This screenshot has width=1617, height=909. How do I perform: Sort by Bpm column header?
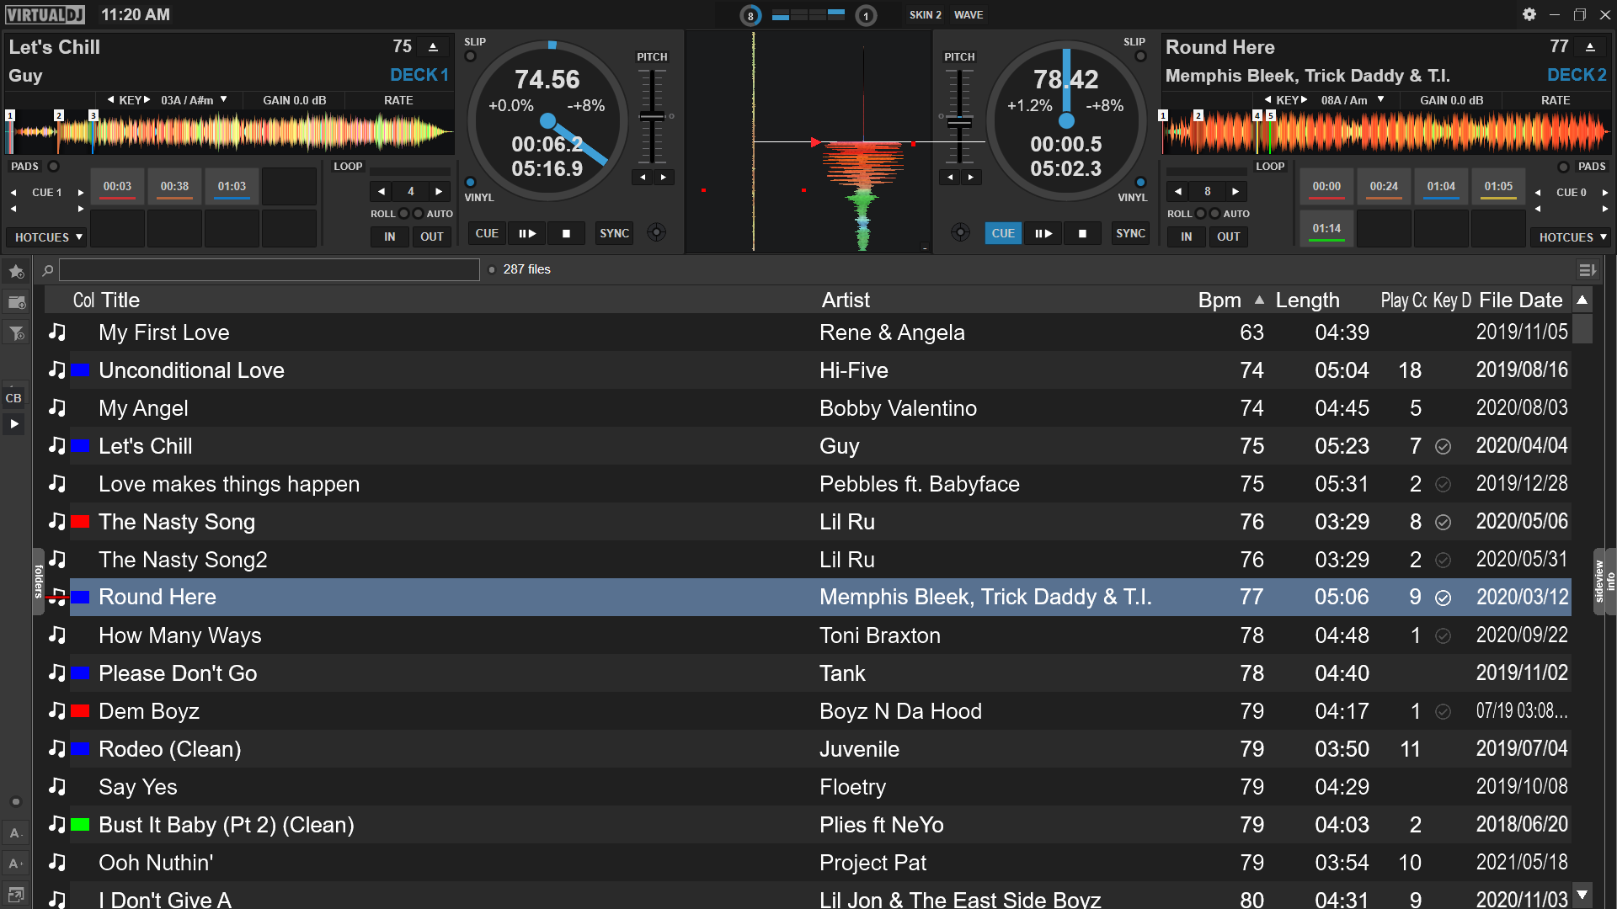pyautogui.click(x=1219, y=300)
